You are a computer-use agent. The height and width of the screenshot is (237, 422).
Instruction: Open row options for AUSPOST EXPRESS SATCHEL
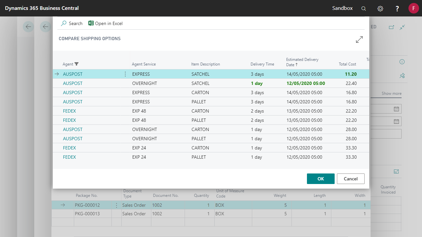tap(125, 74)
